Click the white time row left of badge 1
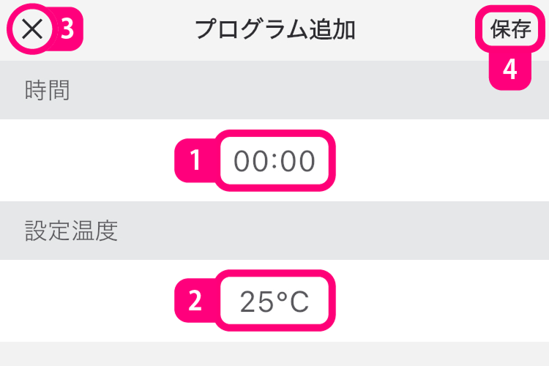Image resolution: width=549 pixels, height=366 pixels. (88, 160)
